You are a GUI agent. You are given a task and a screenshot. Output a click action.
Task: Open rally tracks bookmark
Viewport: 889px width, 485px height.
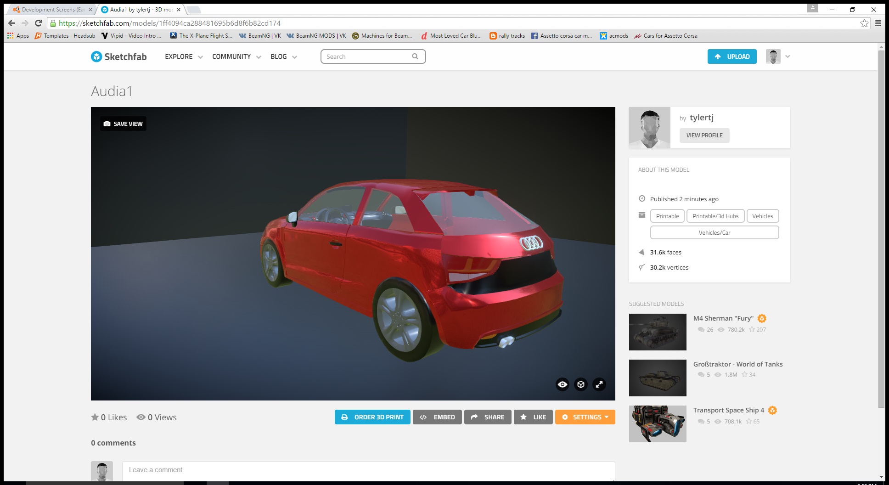(x=507, y=35)
